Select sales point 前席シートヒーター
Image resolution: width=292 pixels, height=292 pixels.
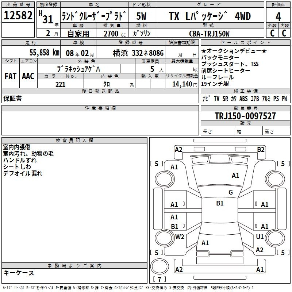tap(226, 70)
